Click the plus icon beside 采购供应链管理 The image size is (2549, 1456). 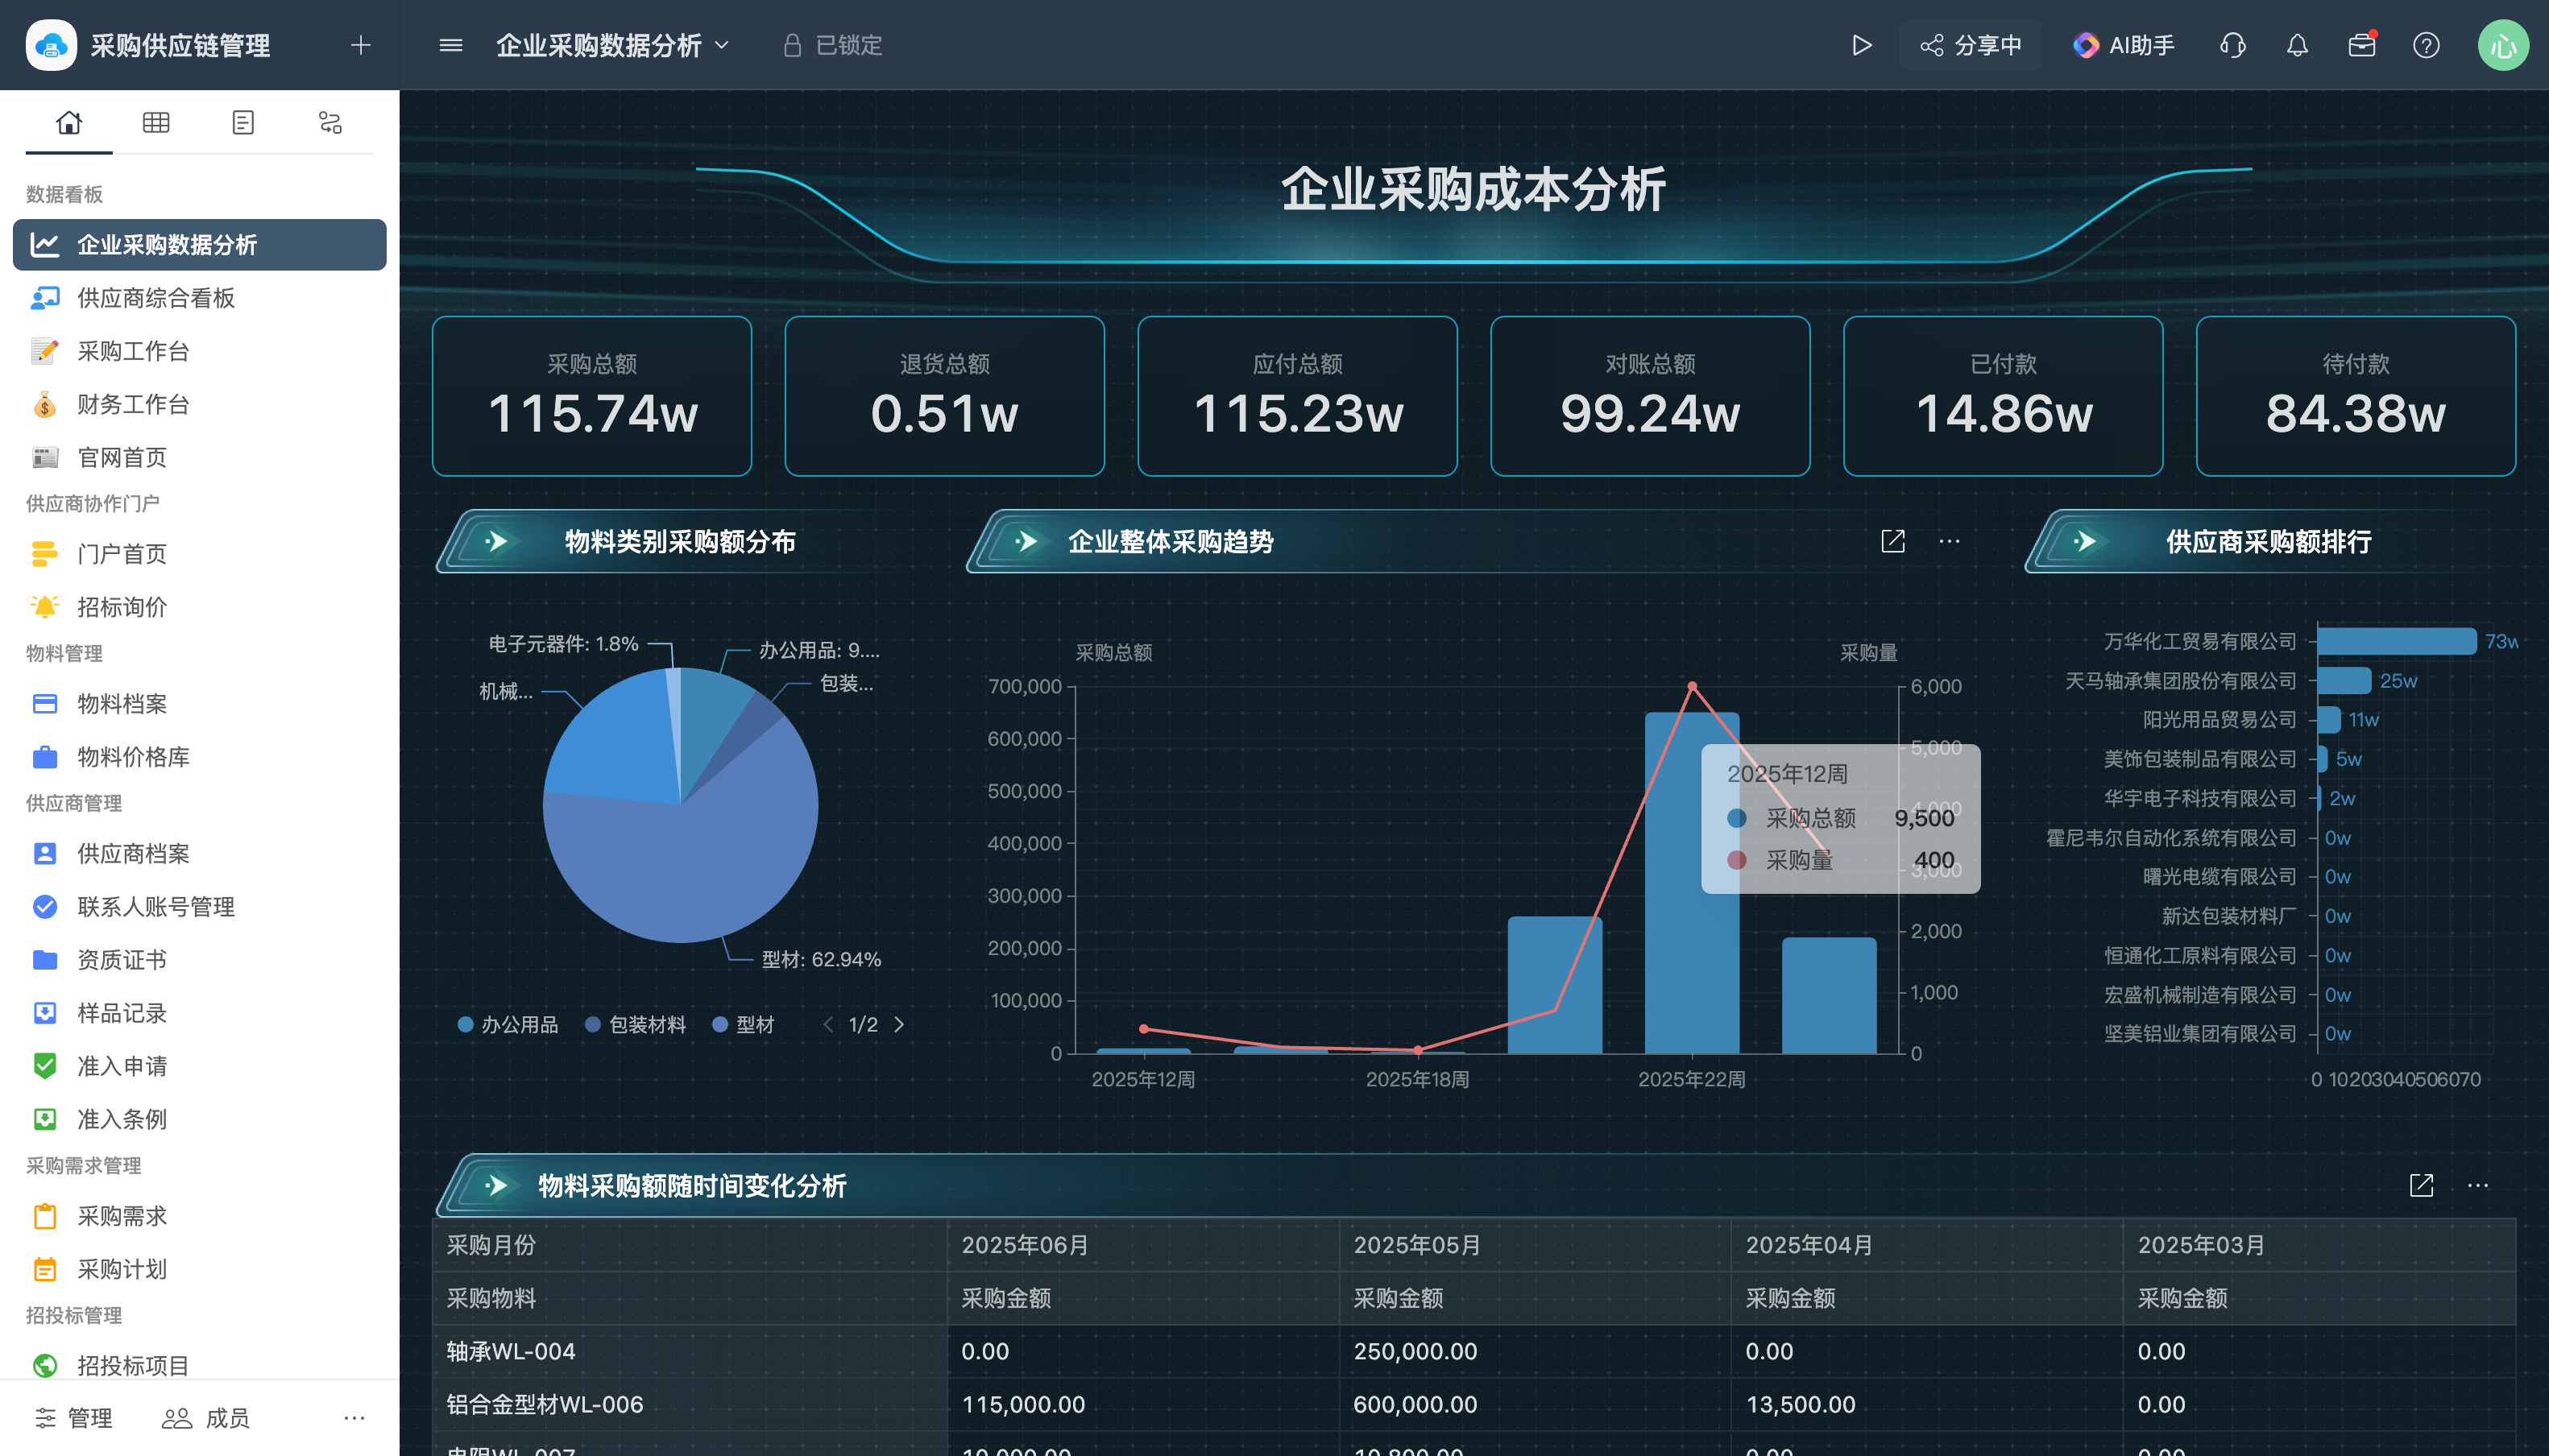pos(360,45)
